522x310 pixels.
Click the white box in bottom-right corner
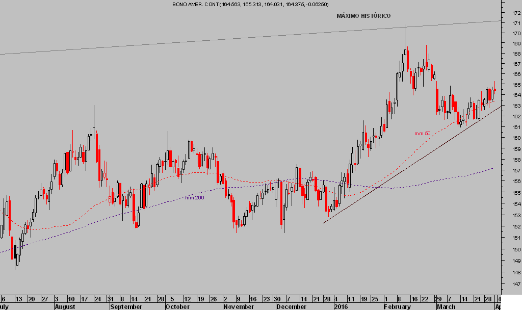(511, 305)
